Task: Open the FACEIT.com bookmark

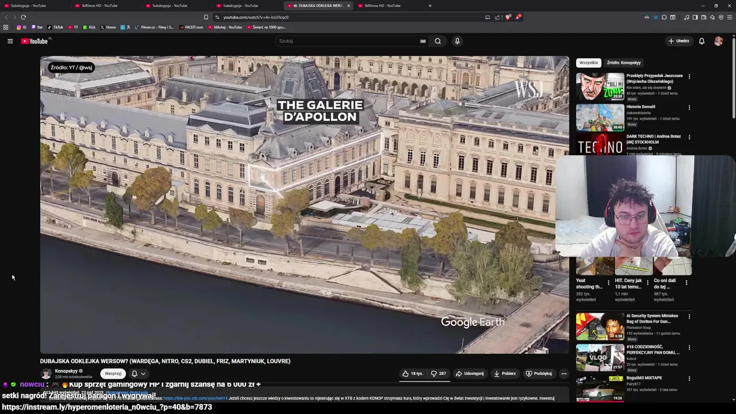Action: click(x=191, y=27)
